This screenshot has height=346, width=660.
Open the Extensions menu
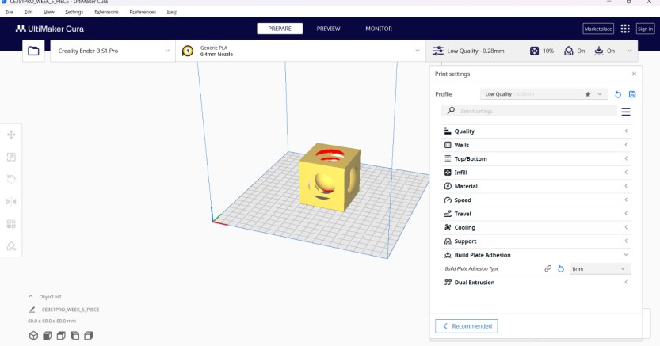coord(106,12)
